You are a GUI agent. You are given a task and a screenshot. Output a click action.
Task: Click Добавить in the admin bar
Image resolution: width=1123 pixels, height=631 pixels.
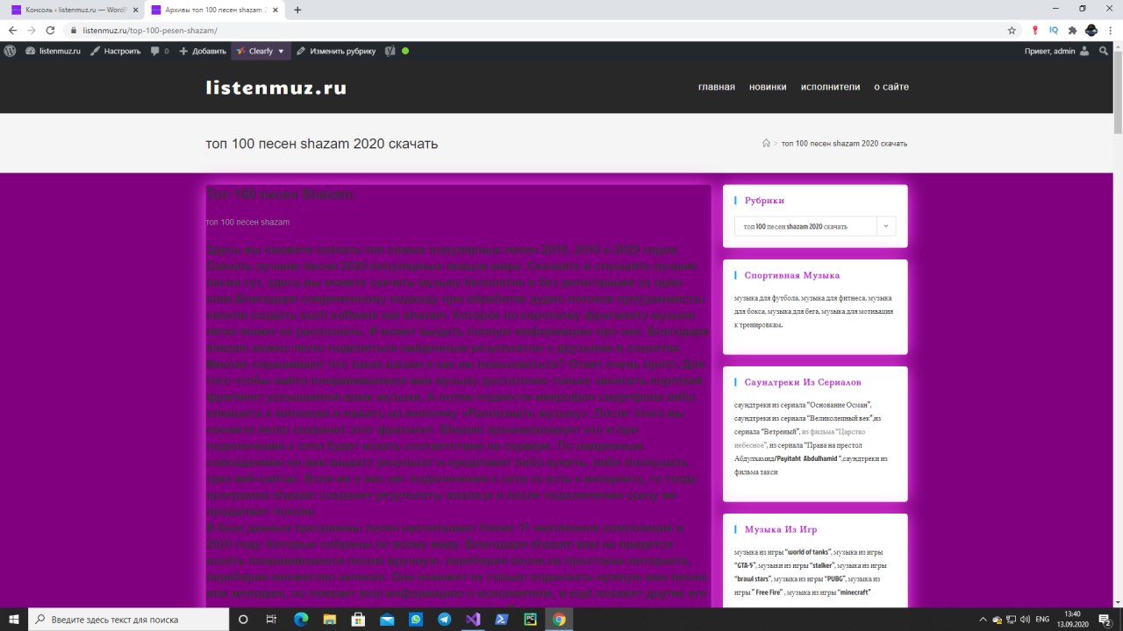203,51
